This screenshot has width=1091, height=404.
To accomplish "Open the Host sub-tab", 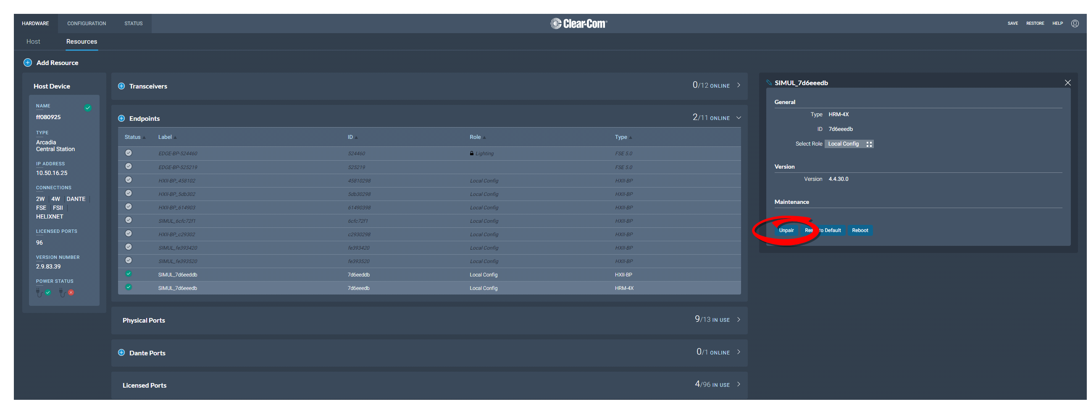I will point(33,42).
